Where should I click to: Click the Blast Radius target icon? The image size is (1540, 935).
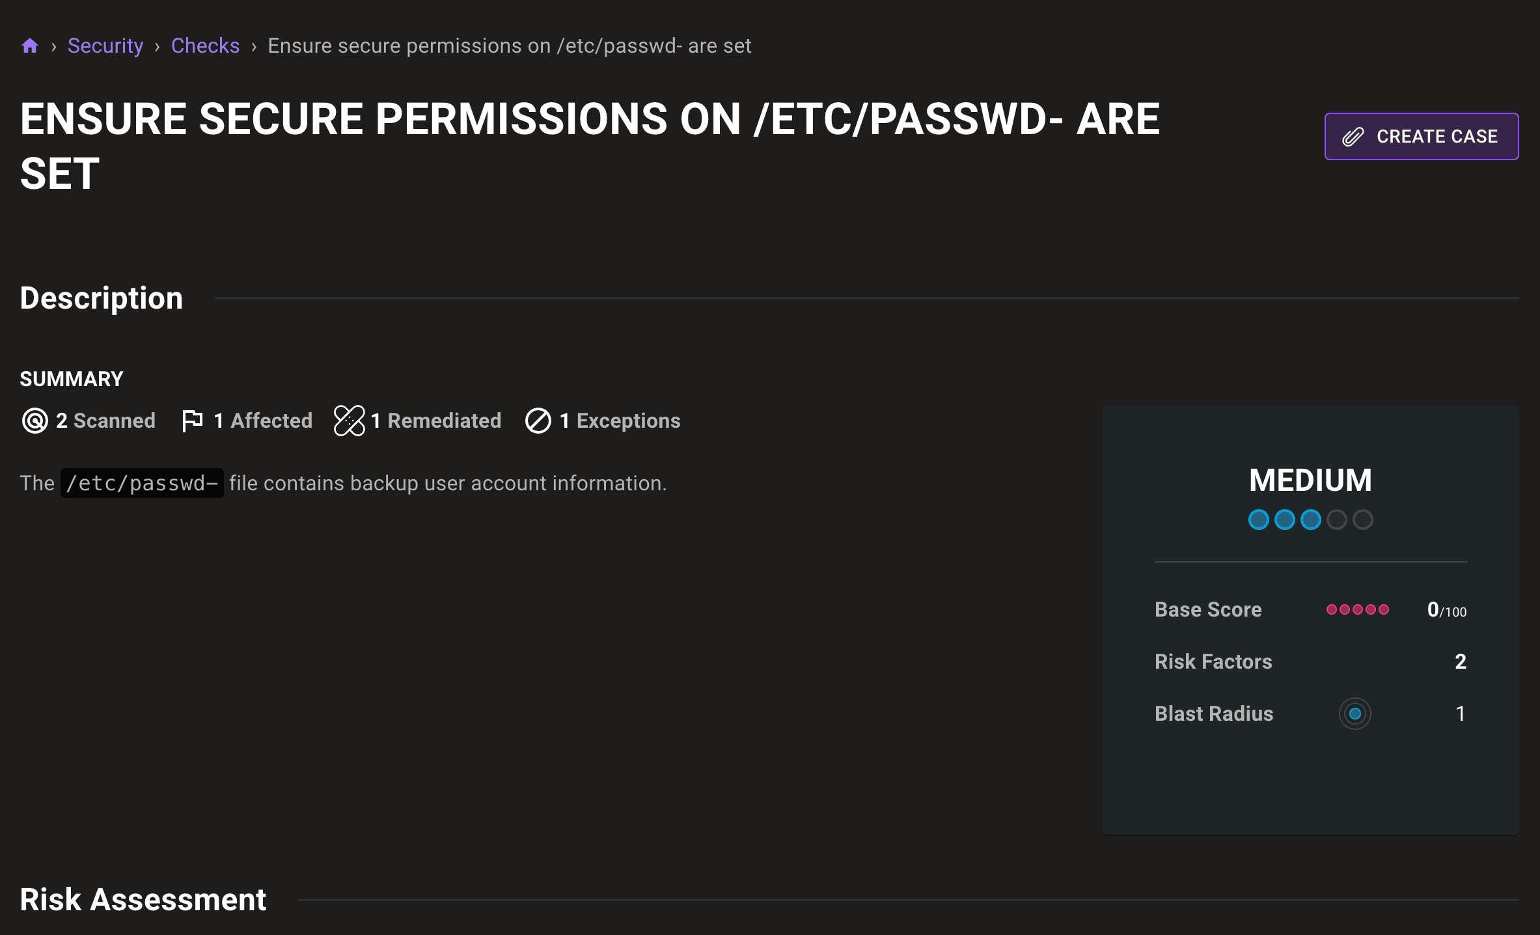pos(1355,714)
